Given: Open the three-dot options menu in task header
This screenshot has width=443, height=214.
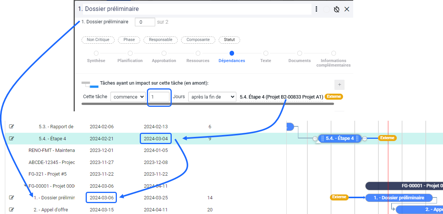Looking at the screenshot, I should pos(316,9).
